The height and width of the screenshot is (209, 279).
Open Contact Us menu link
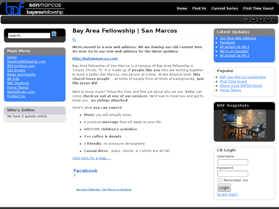16,96
